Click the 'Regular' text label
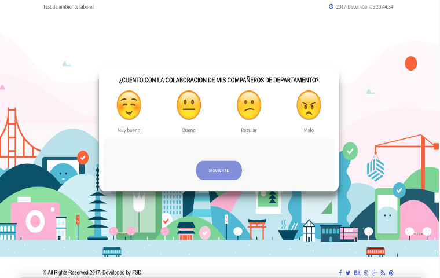This screenshot has height=278, width=440. pyautogui.click(x=249, y=130)
